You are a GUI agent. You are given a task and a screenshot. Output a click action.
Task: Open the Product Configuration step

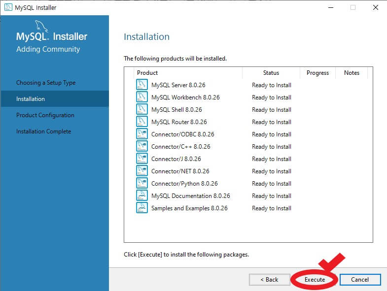pyautogui.click(x=45, y=115)
